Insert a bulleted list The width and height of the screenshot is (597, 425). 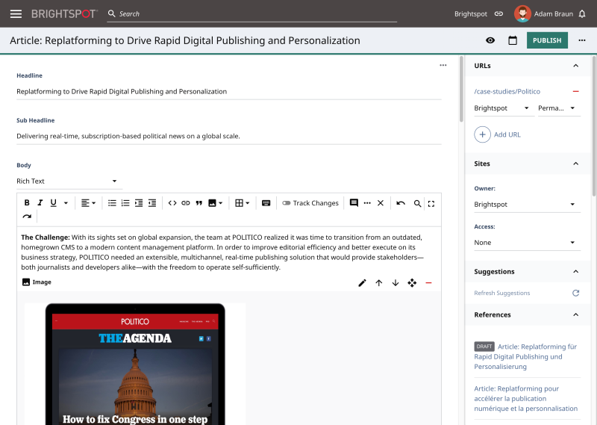(112, 203)
